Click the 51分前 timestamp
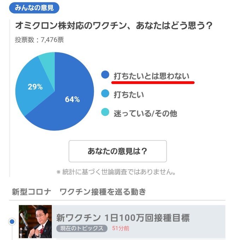Image resolution: width=232 pixels, height=240 pixels. point(121,228)
